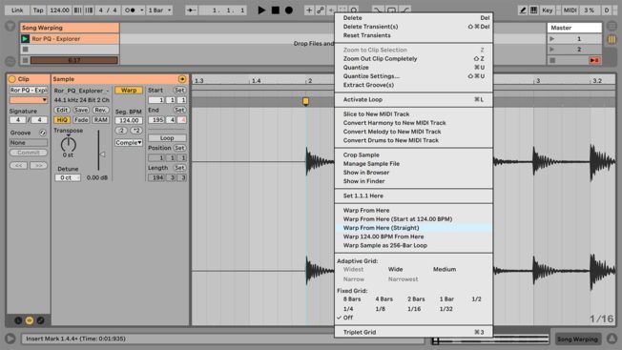Toggle the yellow Sample box icon

pos(30,320)
